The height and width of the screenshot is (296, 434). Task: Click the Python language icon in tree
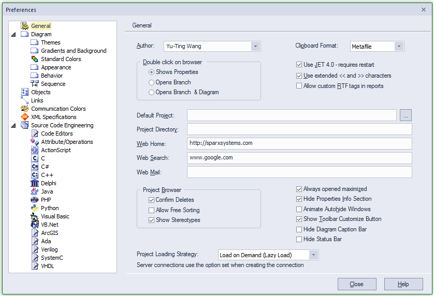click(x=35, y=208)
